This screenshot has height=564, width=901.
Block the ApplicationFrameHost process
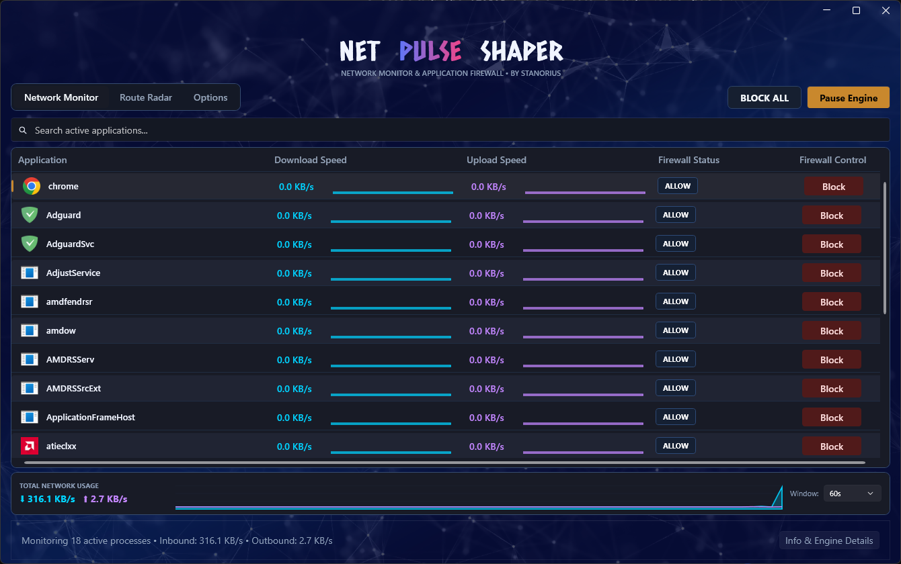click(x=832, y=418)
